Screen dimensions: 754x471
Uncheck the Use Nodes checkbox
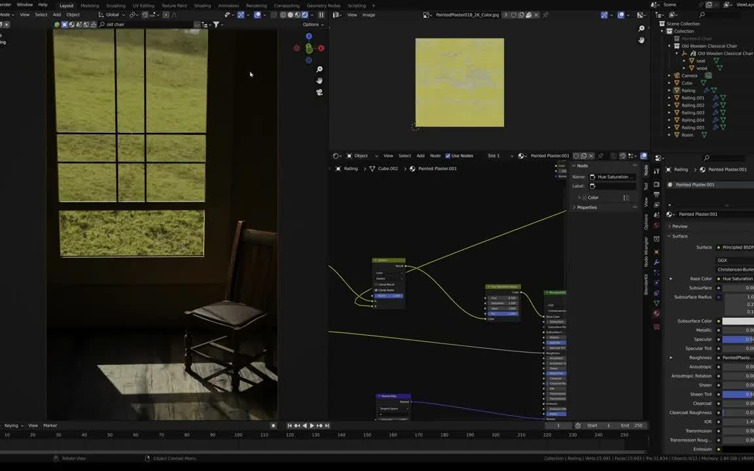(x=448, y=155)
